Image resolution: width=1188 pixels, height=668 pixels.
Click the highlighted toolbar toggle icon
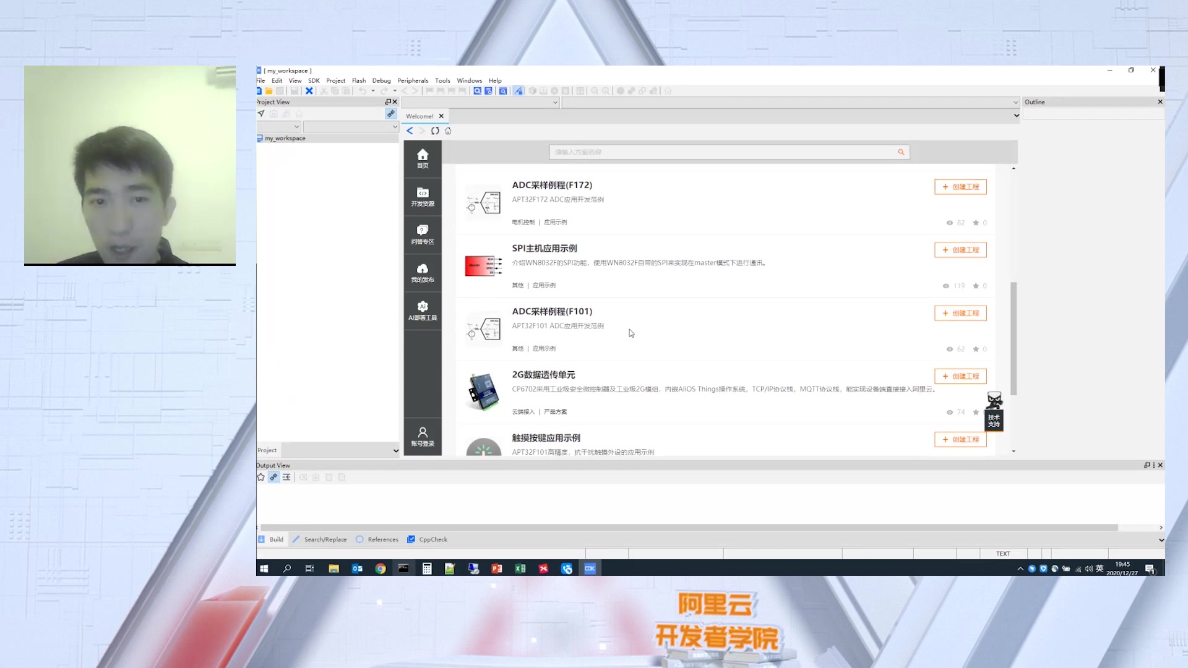[x=518, y=91]
